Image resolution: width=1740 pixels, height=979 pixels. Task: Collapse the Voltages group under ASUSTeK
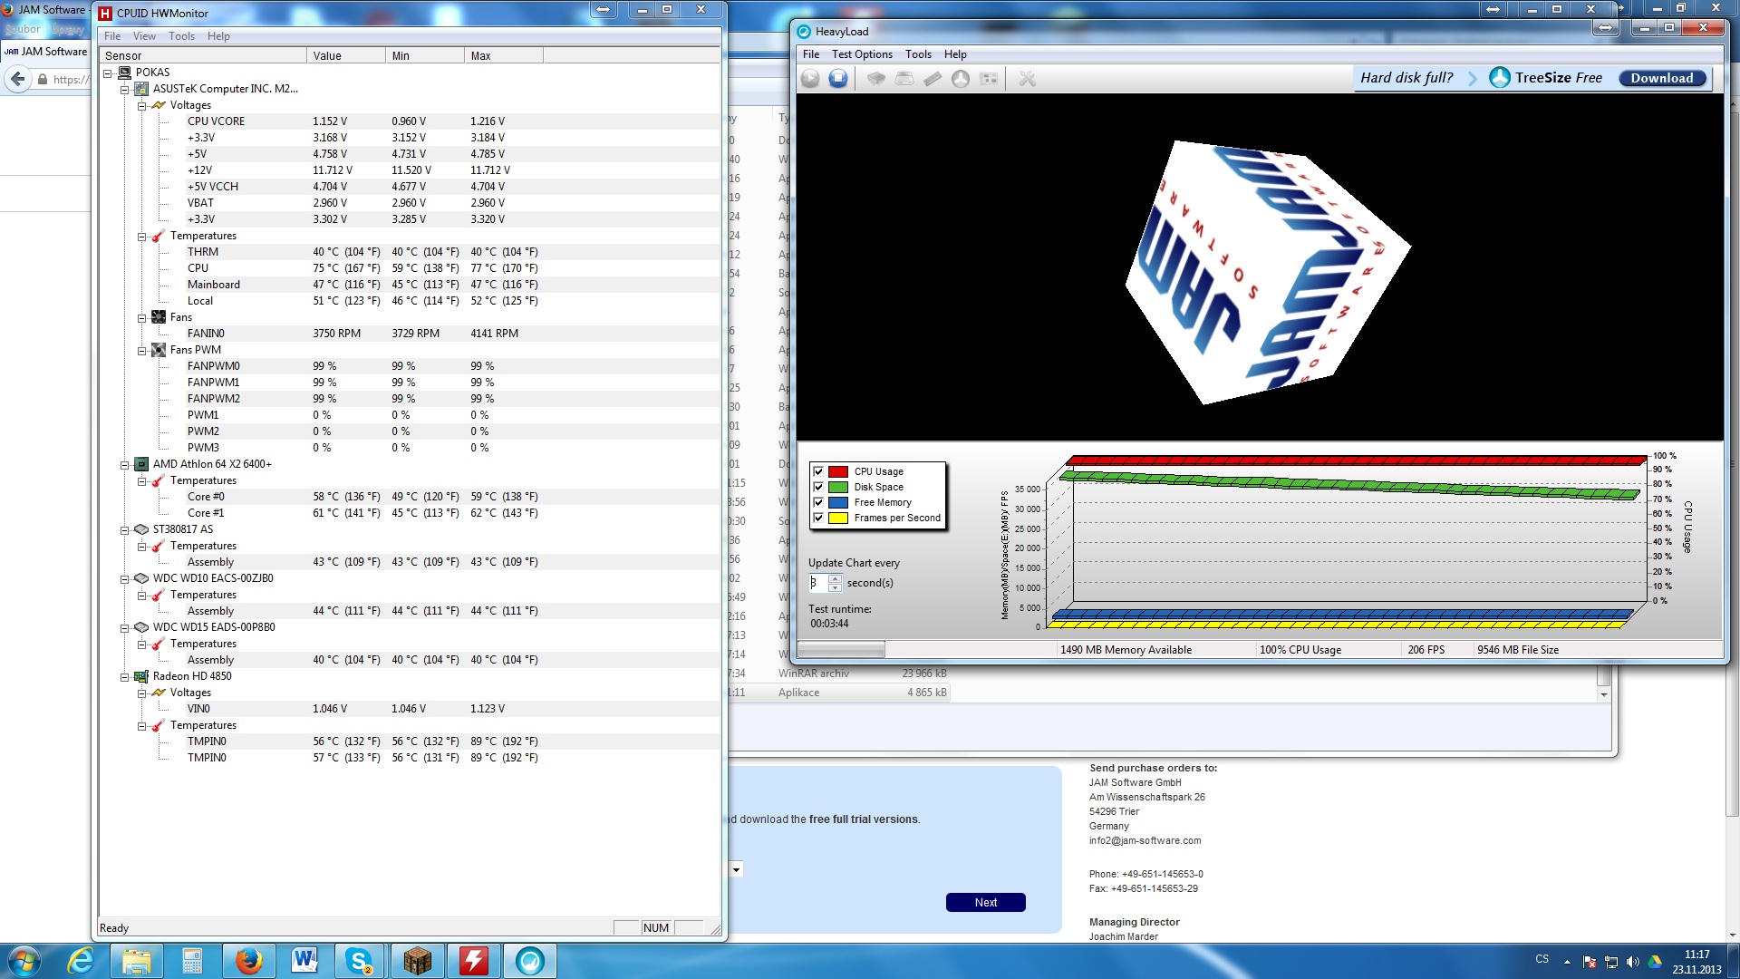(x=142, y=105)
